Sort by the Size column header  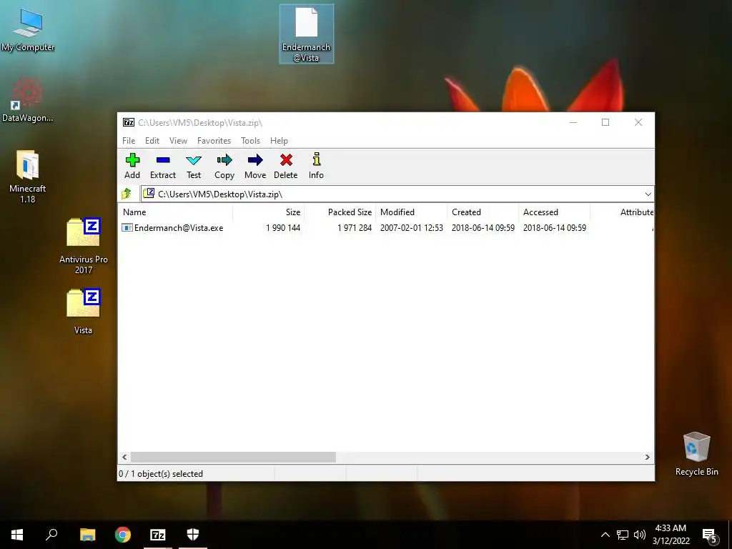(x=269, y=212)
